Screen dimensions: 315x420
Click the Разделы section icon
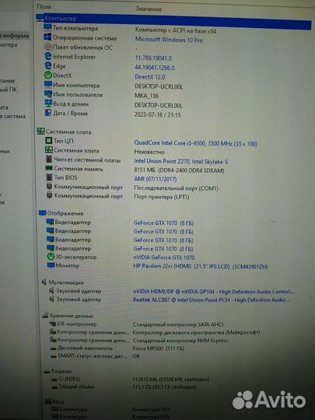47,371
